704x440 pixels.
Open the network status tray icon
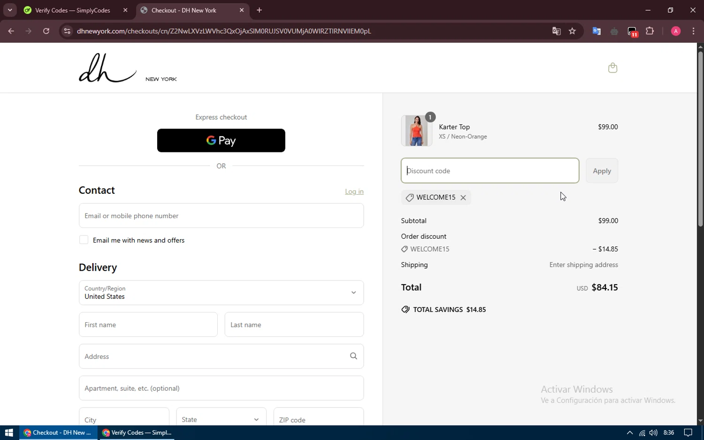click(642, 433)
